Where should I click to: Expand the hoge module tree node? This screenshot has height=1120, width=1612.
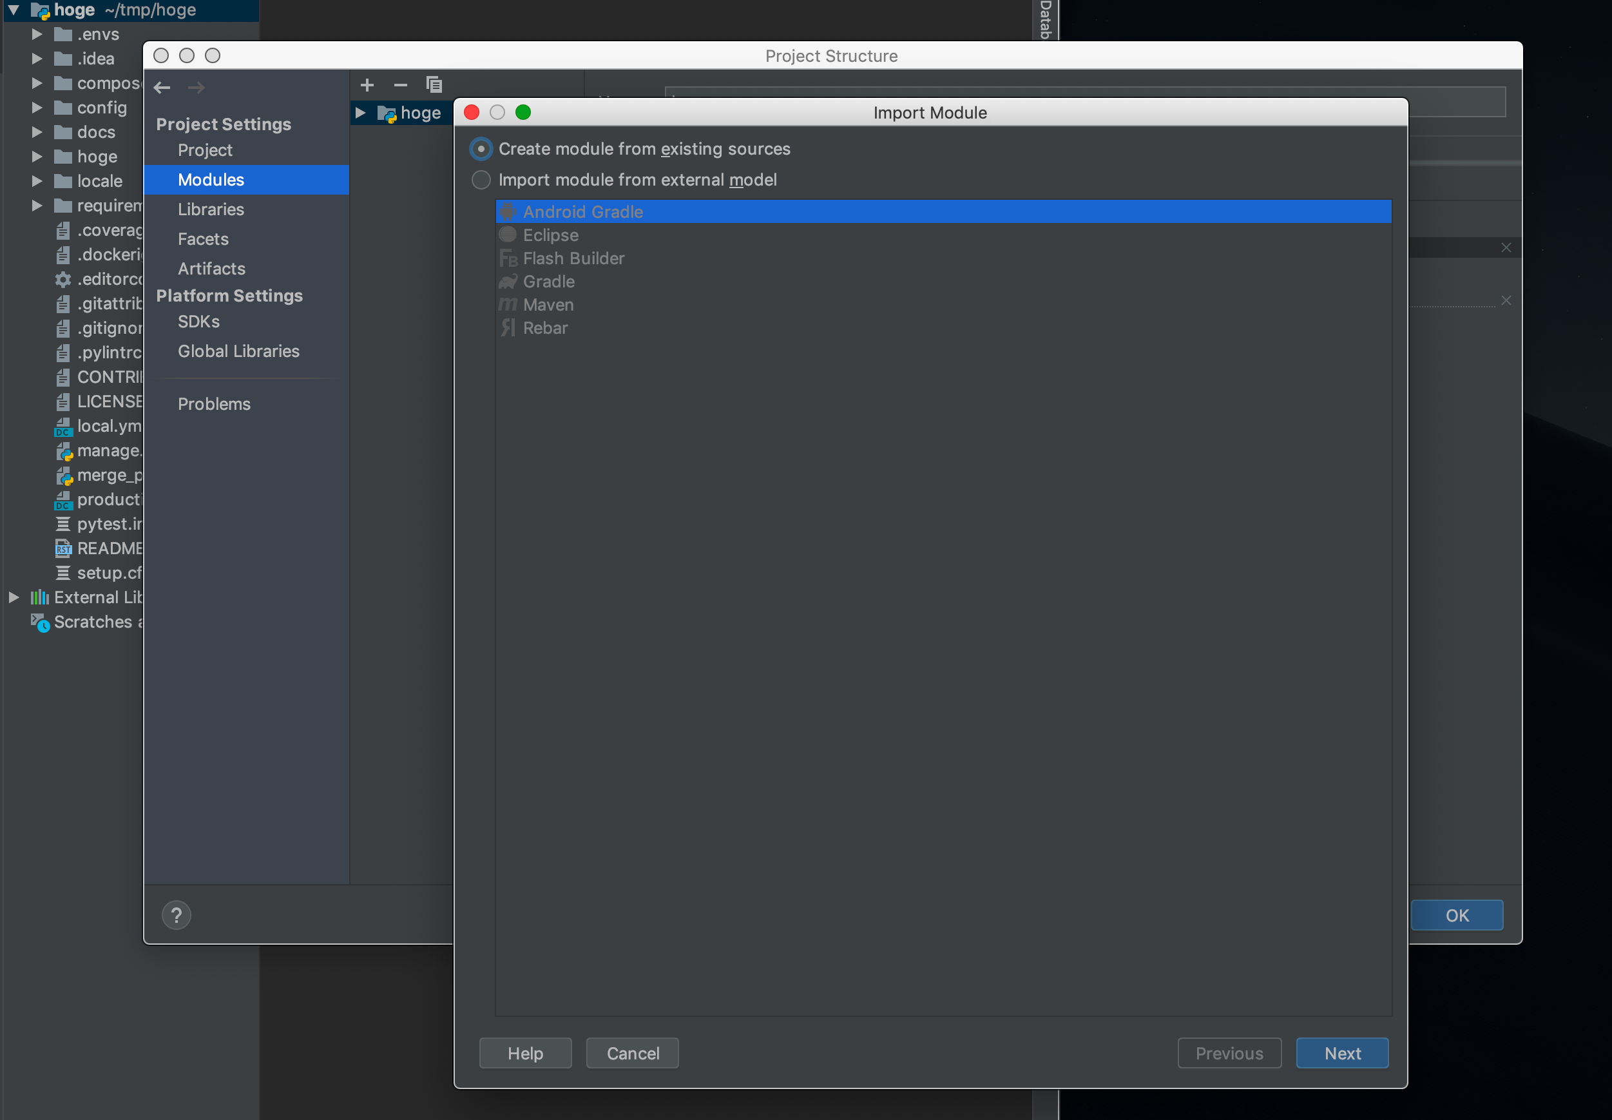click(361, 113)
